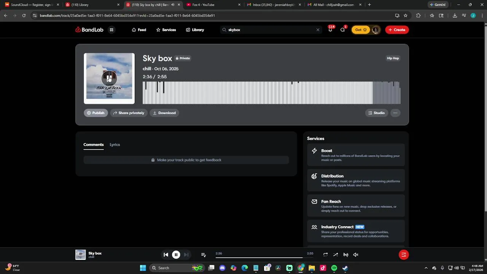
Task: Open the Boost service
Action: point(356,155)
